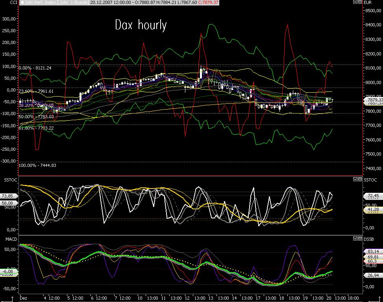Image resolution: width=383 pixels, height=302 pixels.
Task: Maximize the main DAX price chart panel
Action: [x=355, y=2]
